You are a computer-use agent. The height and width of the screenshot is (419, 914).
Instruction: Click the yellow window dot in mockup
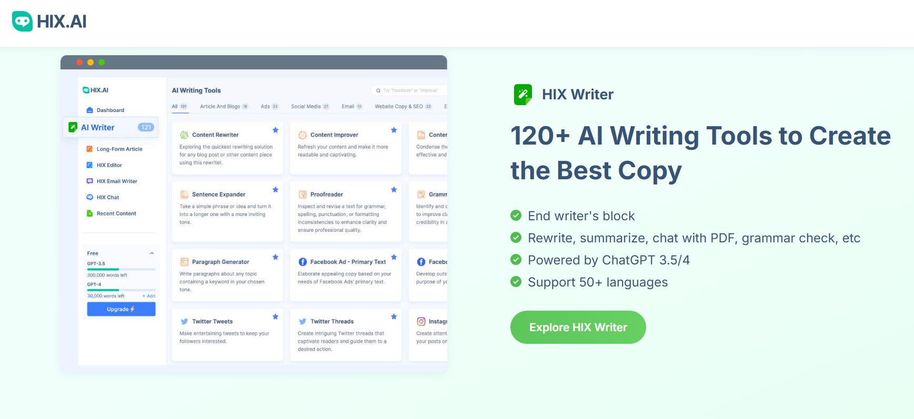(91, 62)
